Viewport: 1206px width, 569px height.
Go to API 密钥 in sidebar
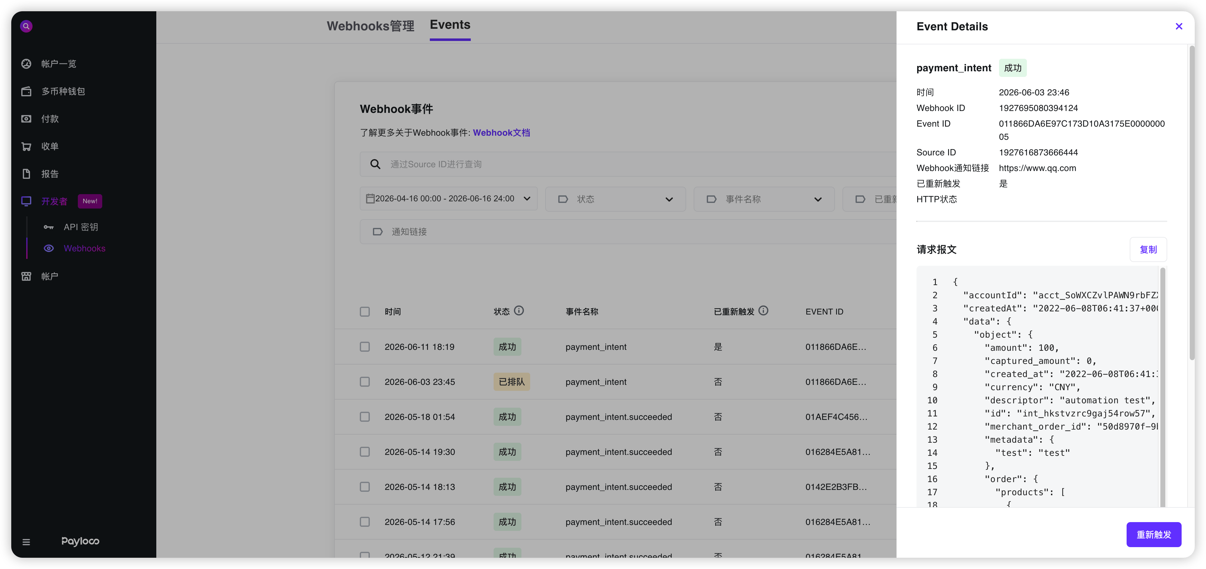point(81,227)
